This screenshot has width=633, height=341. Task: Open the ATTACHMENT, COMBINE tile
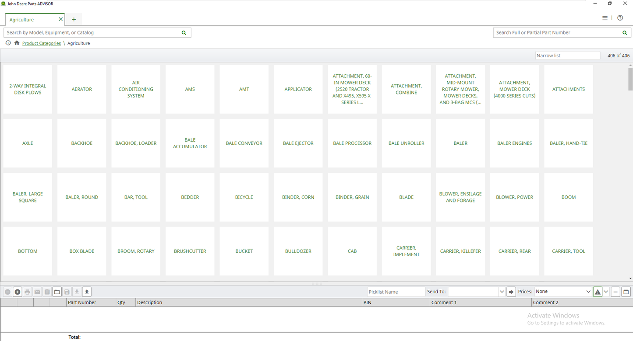407,89
